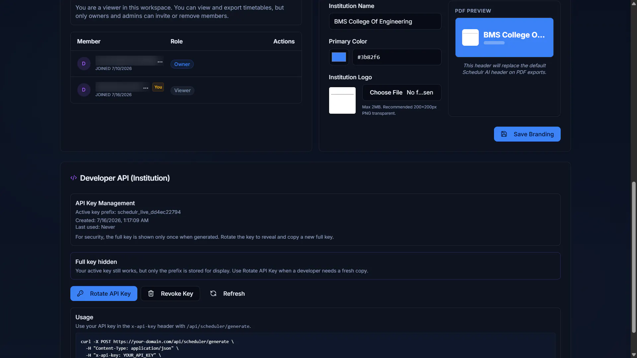
Task: Click the Max 2MB recommendation hint
Action: [399, 110]
